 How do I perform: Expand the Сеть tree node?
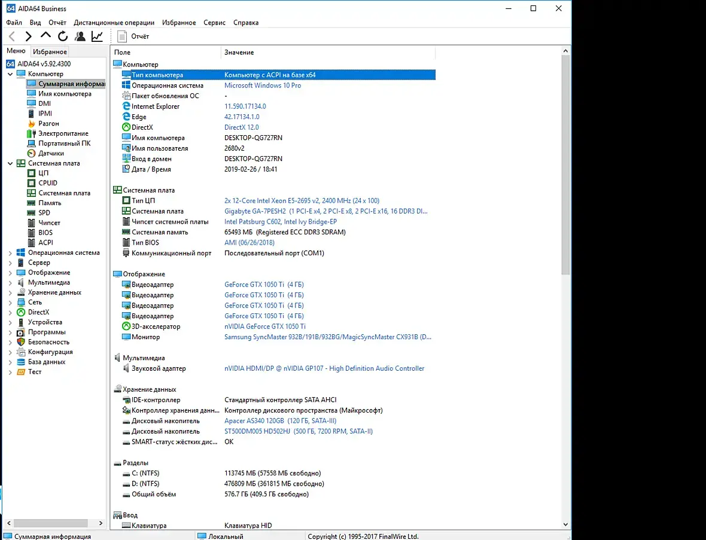(x=10, y=303)
